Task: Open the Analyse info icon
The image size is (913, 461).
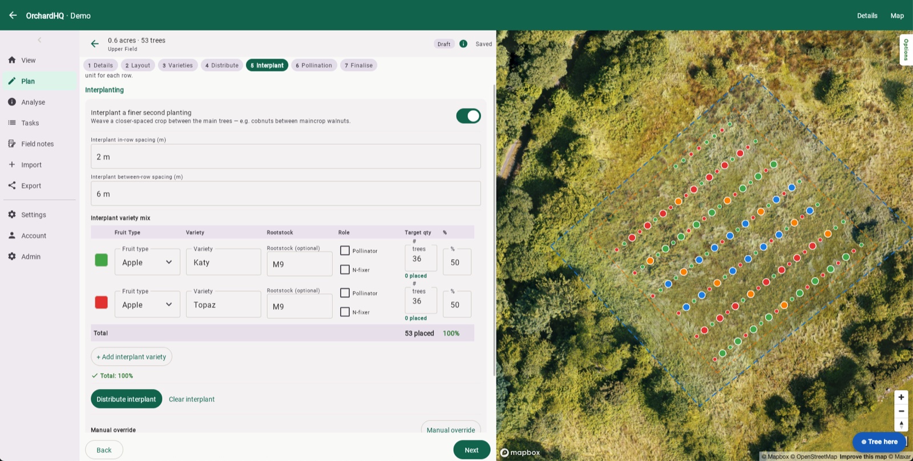Action: coord(12,102)
